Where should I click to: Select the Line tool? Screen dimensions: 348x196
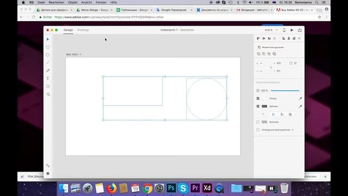coord(48,63)
